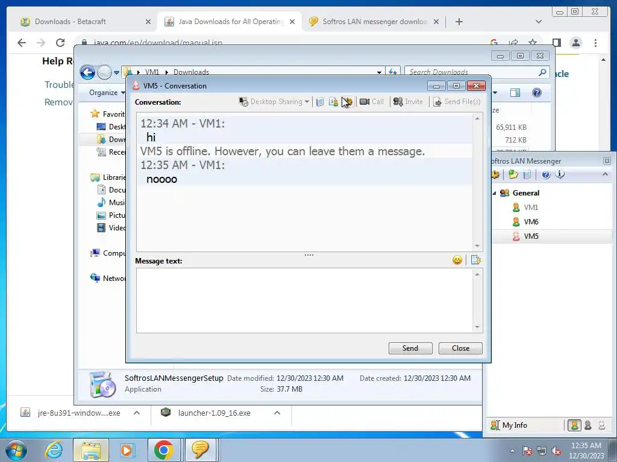This screenshot has width=617, height=462.
Task: Open Softros LAN Messenger taskbar button
Action: pyautogui.click(x=200, y=450)
